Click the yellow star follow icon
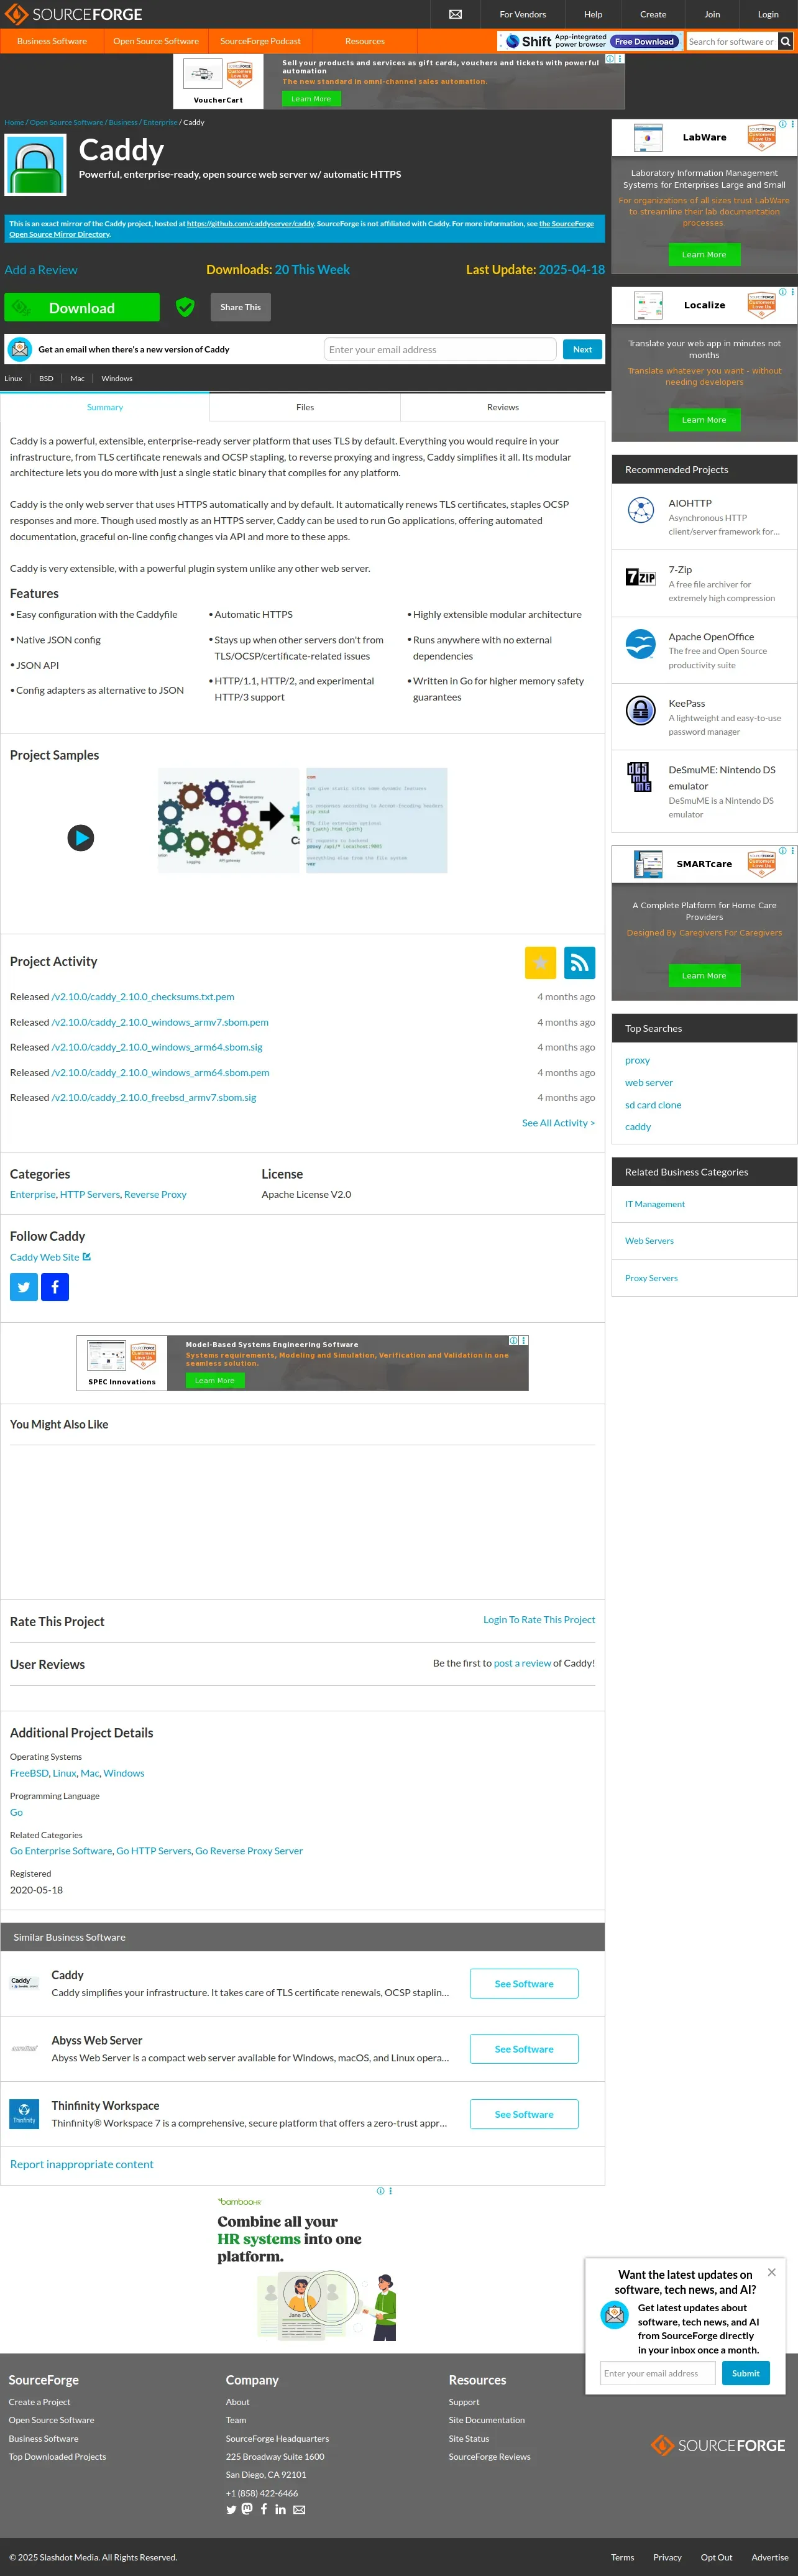 pos(540,962)
